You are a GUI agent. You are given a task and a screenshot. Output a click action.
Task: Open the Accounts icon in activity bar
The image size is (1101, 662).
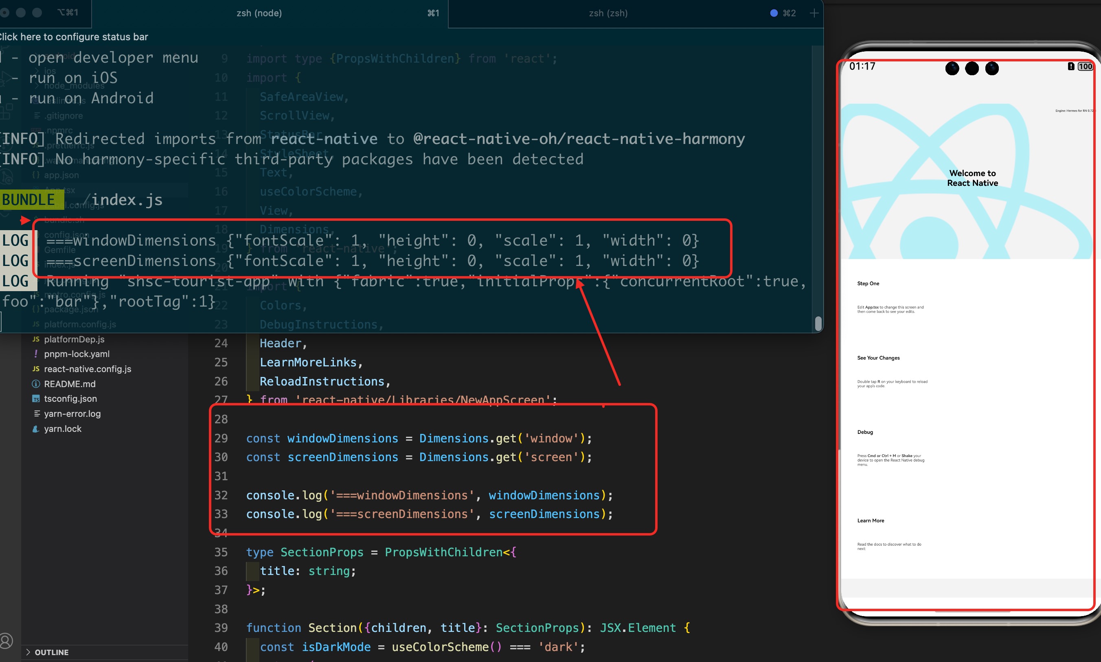(6, 640)
